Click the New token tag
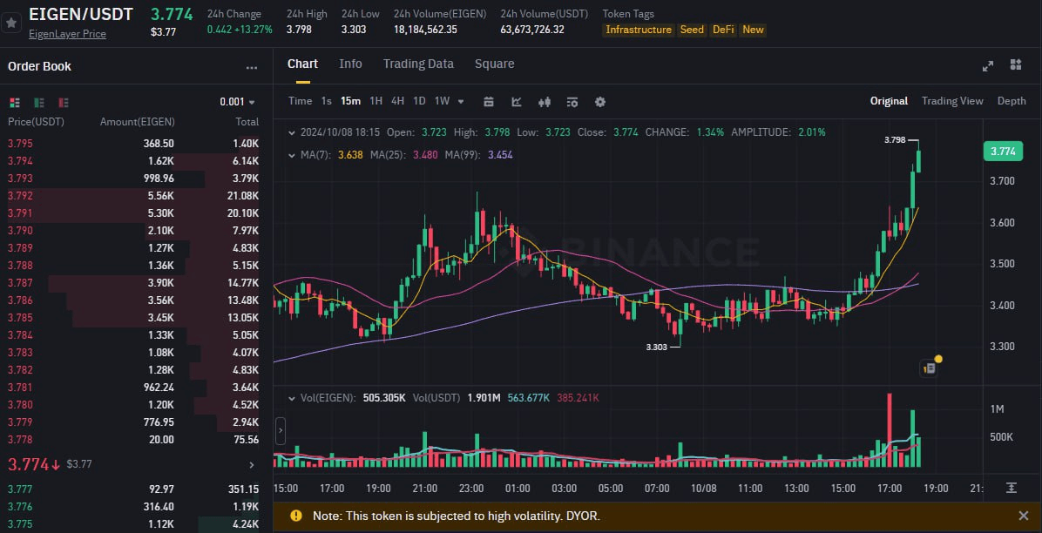1042x533 pixels. (753, 30)
